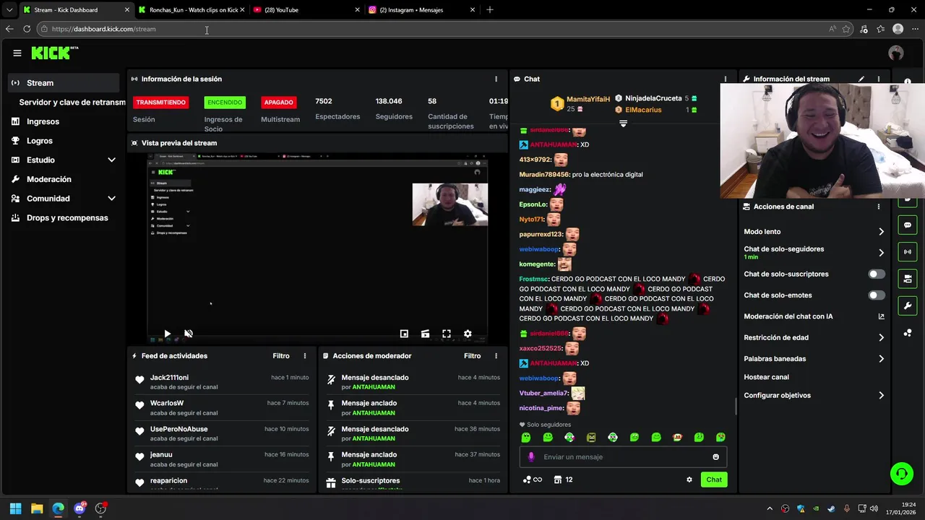
Task: Select WcarlosW follow entry
Action: (222, 408)
